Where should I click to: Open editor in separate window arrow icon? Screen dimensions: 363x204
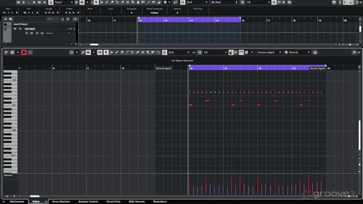354,53
